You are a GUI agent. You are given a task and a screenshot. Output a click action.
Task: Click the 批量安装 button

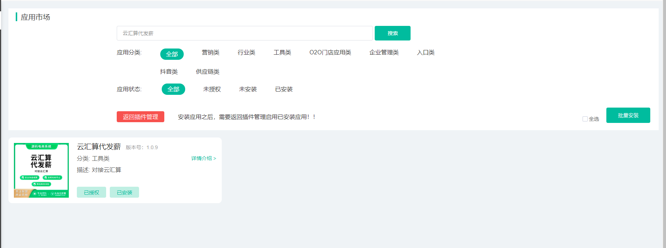(628, 115)
